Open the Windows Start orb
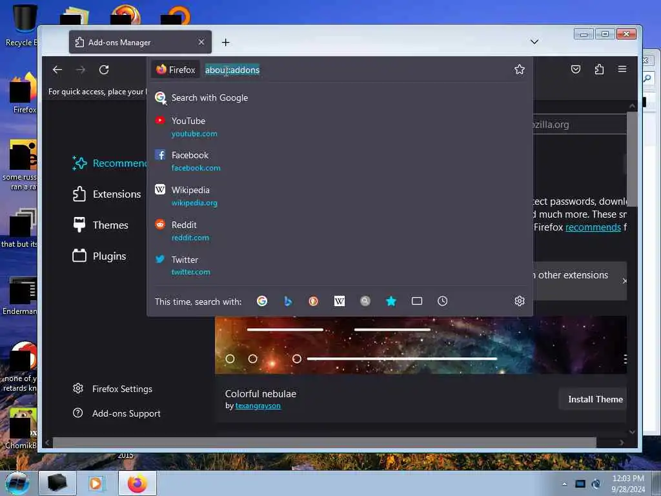Image resolution: width=661 pixels, height=496 pixels. (17, 483)
